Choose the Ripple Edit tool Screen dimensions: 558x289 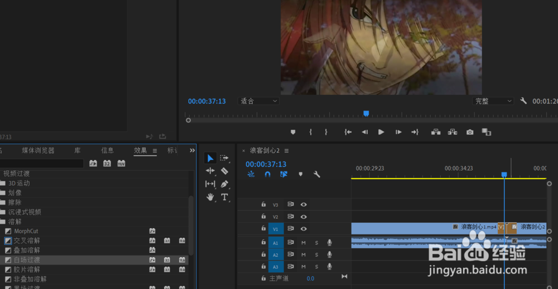click(x=210, y=171)
